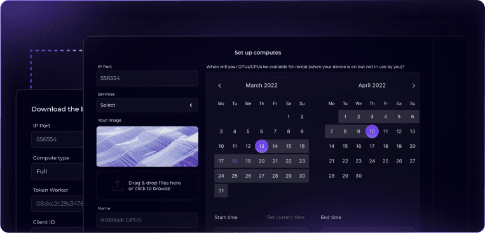Select March 27 in calendar
The height and width of the screenshot is (233, 485).
click(261, 176)
